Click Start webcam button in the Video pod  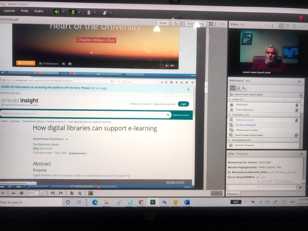coord(269,26)
